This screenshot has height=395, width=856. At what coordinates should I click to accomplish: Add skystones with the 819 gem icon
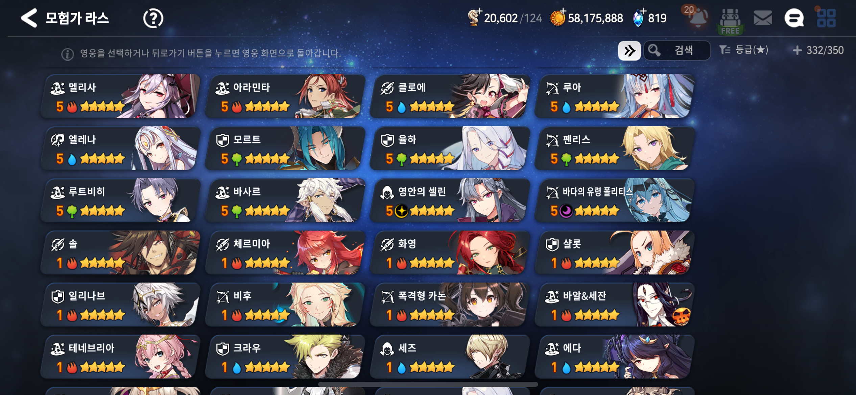click(639, 18)
